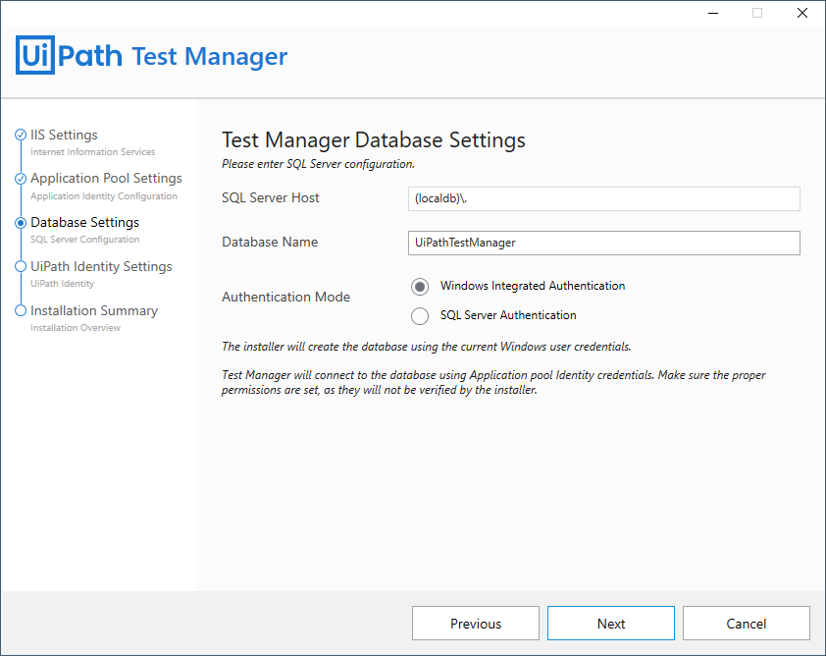
Task: Click 'Installation Overview' subtitle
Action: [76, 328]
